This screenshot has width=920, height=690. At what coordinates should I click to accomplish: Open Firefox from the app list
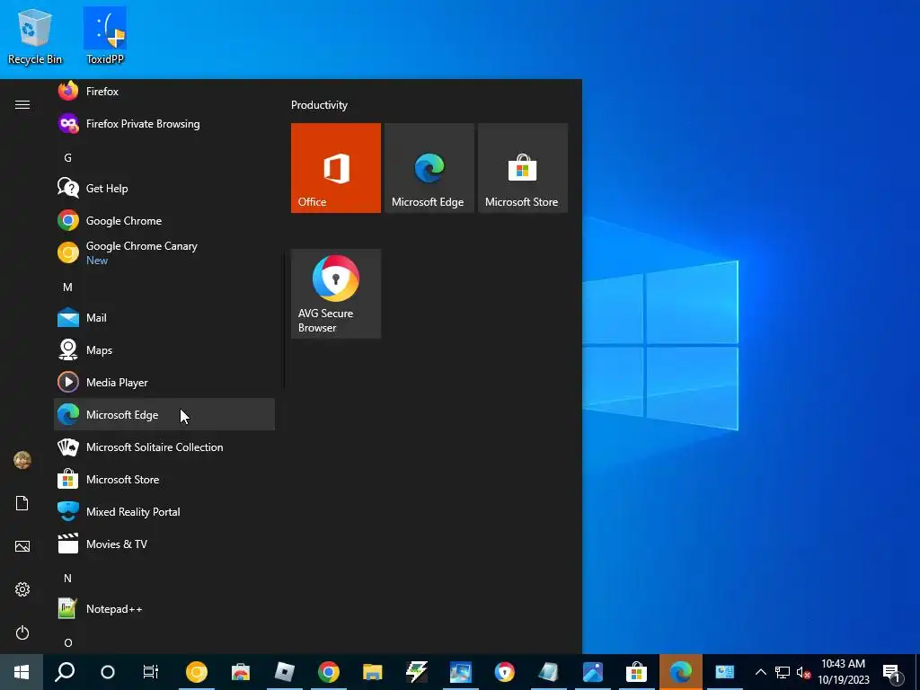[164, 92]
